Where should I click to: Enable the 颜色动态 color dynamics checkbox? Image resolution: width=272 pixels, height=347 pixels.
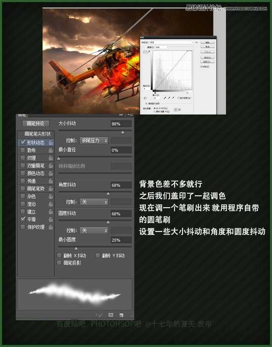(23, 173)
